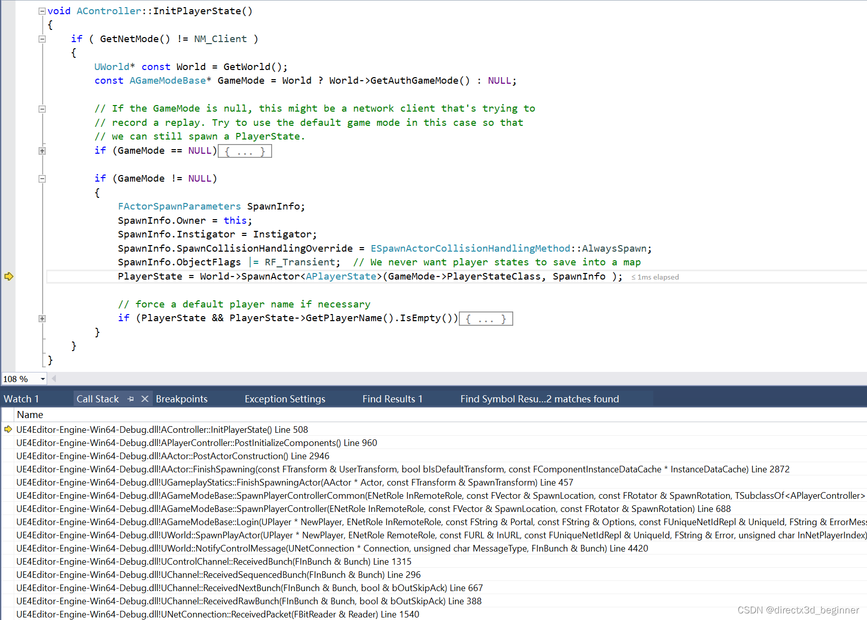
Task: Collapse the InitPlayerState function outline
Action: click(42, 11)
